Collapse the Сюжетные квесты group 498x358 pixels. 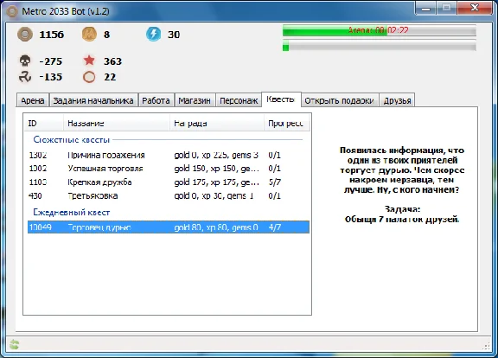tap(72, 139)
